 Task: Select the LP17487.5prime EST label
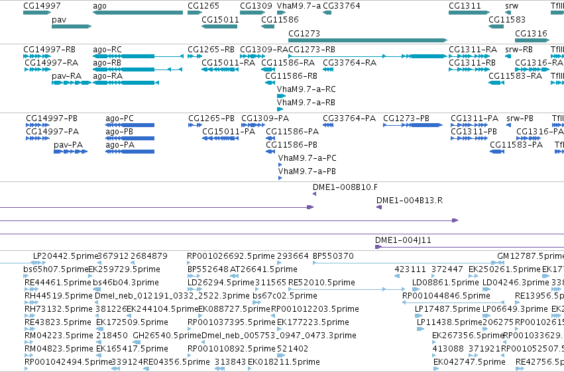click(447, 310)
